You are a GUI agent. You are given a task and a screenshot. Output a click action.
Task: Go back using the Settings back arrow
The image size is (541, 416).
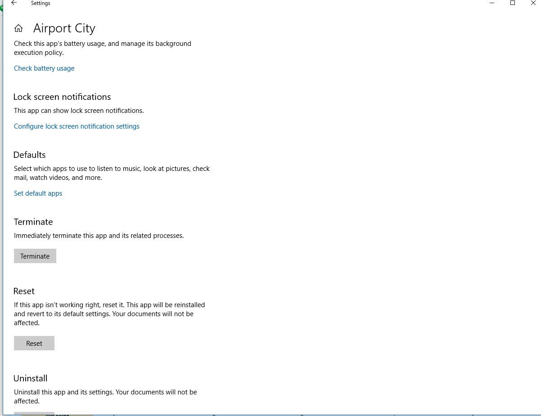click(14, 3)
